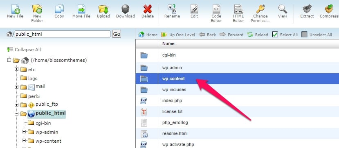Click the Go button
Image resolution: width=339 pixels, height=148 pixels.
117,34
